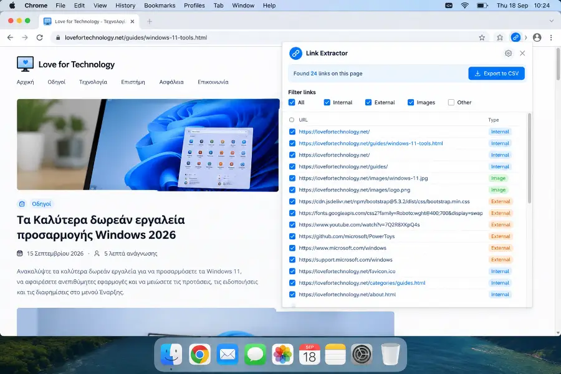Click the author person icon beside reading time
Viewport: 561px width, 374px height.
click(97, 254)
